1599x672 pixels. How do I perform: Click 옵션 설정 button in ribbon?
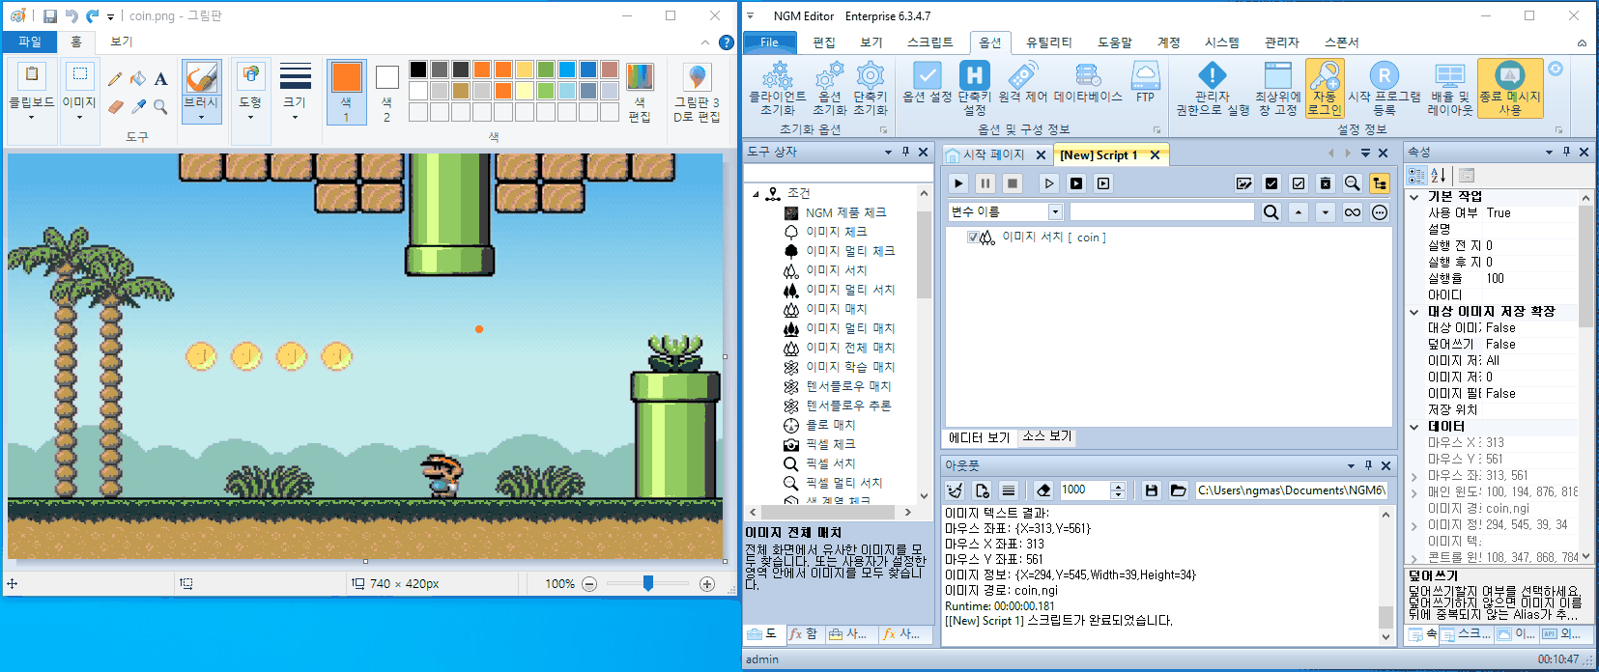[928, 81]
